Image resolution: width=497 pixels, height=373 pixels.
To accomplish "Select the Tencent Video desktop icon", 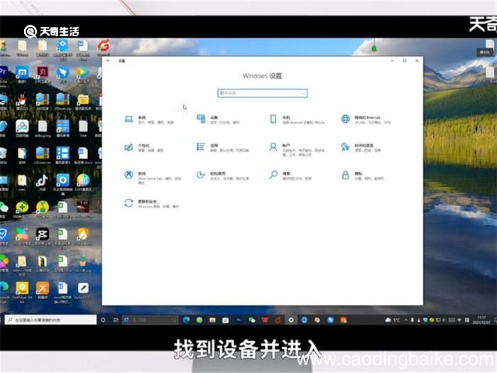I will (x=82, y=75).
